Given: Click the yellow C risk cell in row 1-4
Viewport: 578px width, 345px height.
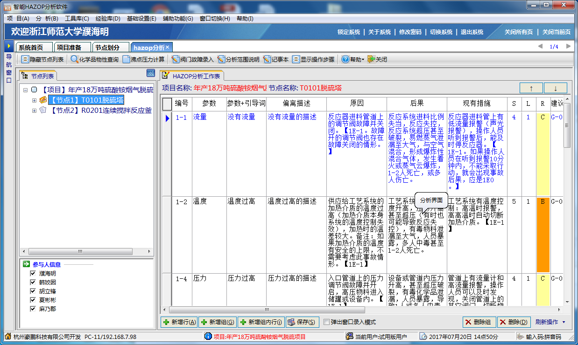Looking at the screenshot, I should pos(543,290).
